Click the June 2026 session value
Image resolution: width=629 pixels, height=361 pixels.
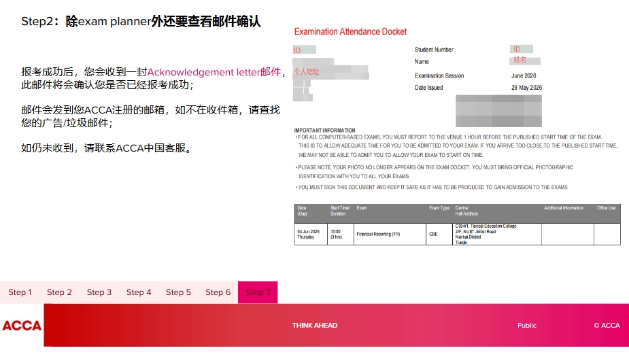pyautogui.click(x=524, y=76)
